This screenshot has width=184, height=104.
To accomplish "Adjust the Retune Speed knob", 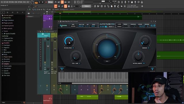I will point(69,41).
